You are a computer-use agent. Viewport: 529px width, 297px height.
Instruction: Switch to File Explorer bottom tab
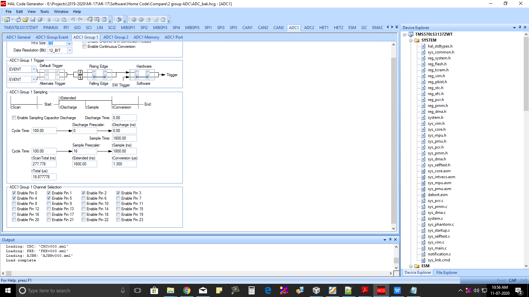click(447, 273)
